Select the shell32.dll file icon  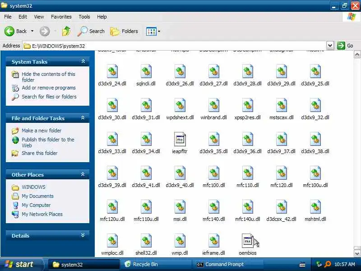(x=146, y=241)
